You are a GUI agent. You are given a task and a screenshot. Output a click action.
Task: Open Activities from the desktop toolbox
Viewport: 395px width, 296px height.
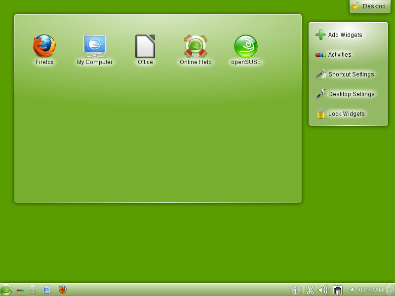(x=333, y=55)
